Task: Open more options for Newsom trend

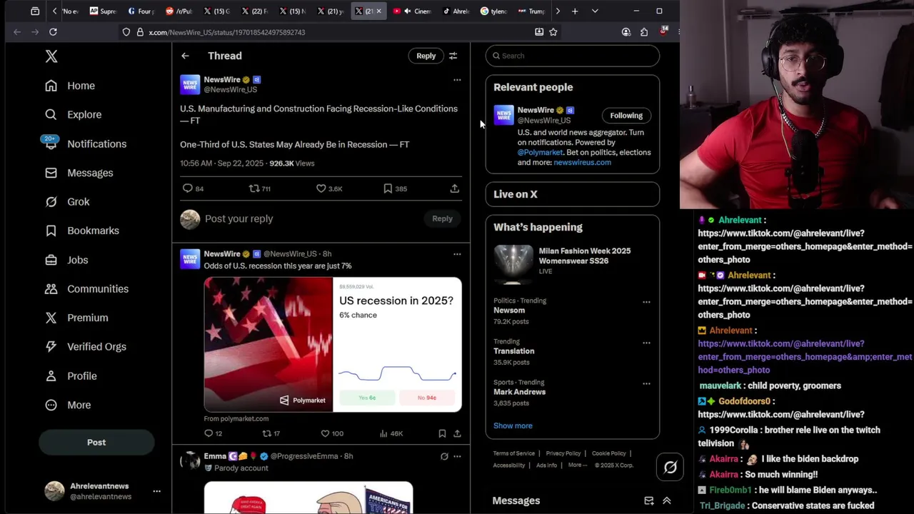Action: (646, 302)
